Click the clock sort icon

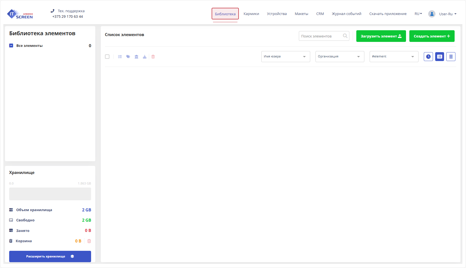pyautogui.click(x=428, y=57)
